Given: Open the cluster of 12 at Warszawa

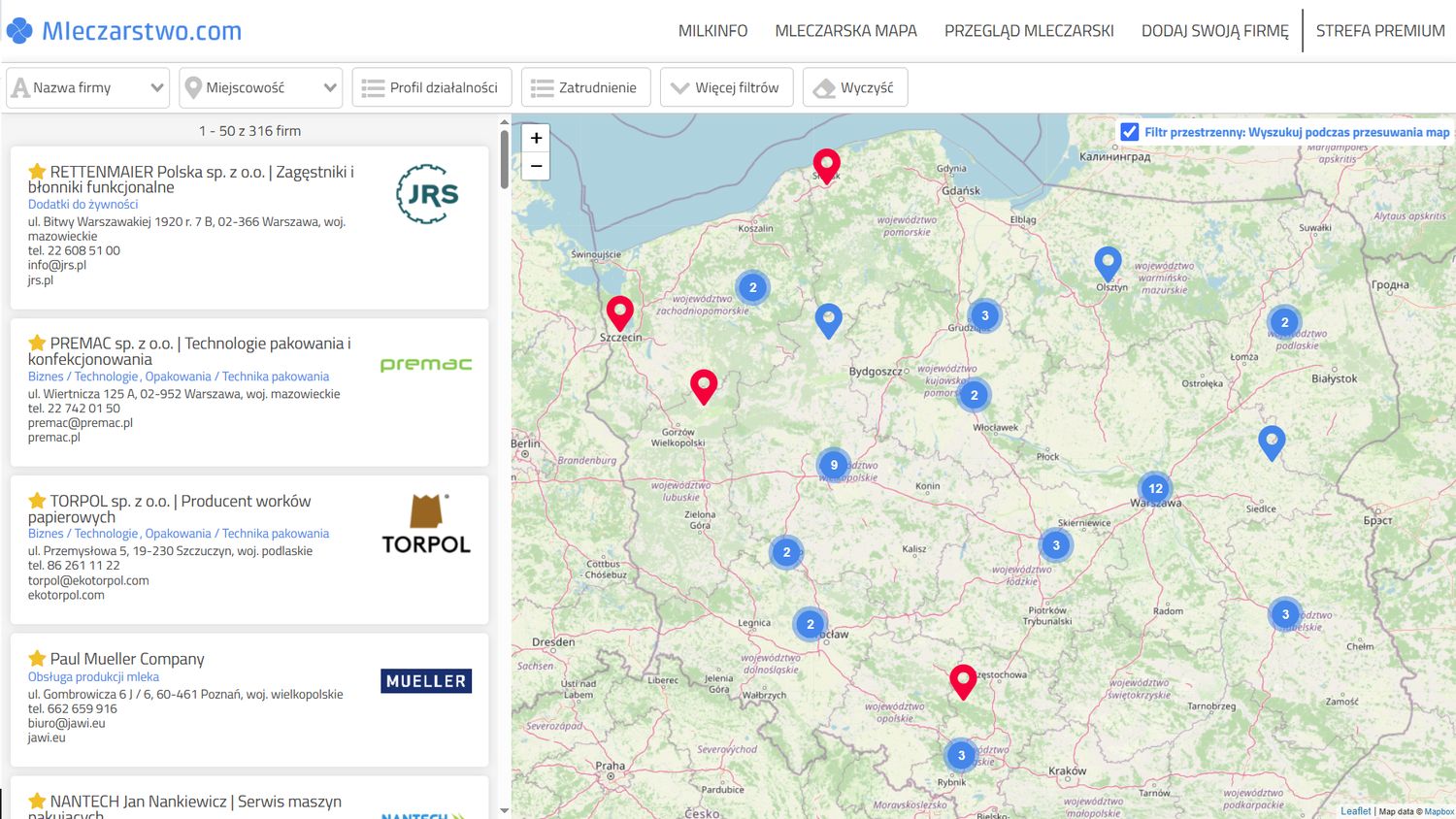Looking at the screenshot, I should [x=1155, y=488].
